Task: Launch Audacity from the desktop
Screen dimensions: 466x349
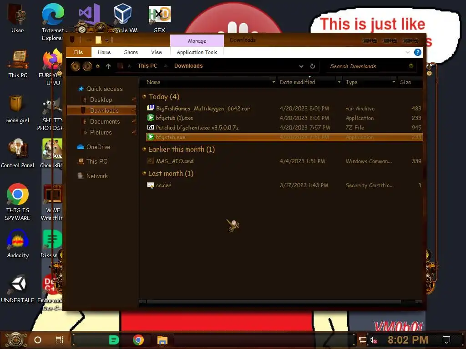Action: coord(18,244)
